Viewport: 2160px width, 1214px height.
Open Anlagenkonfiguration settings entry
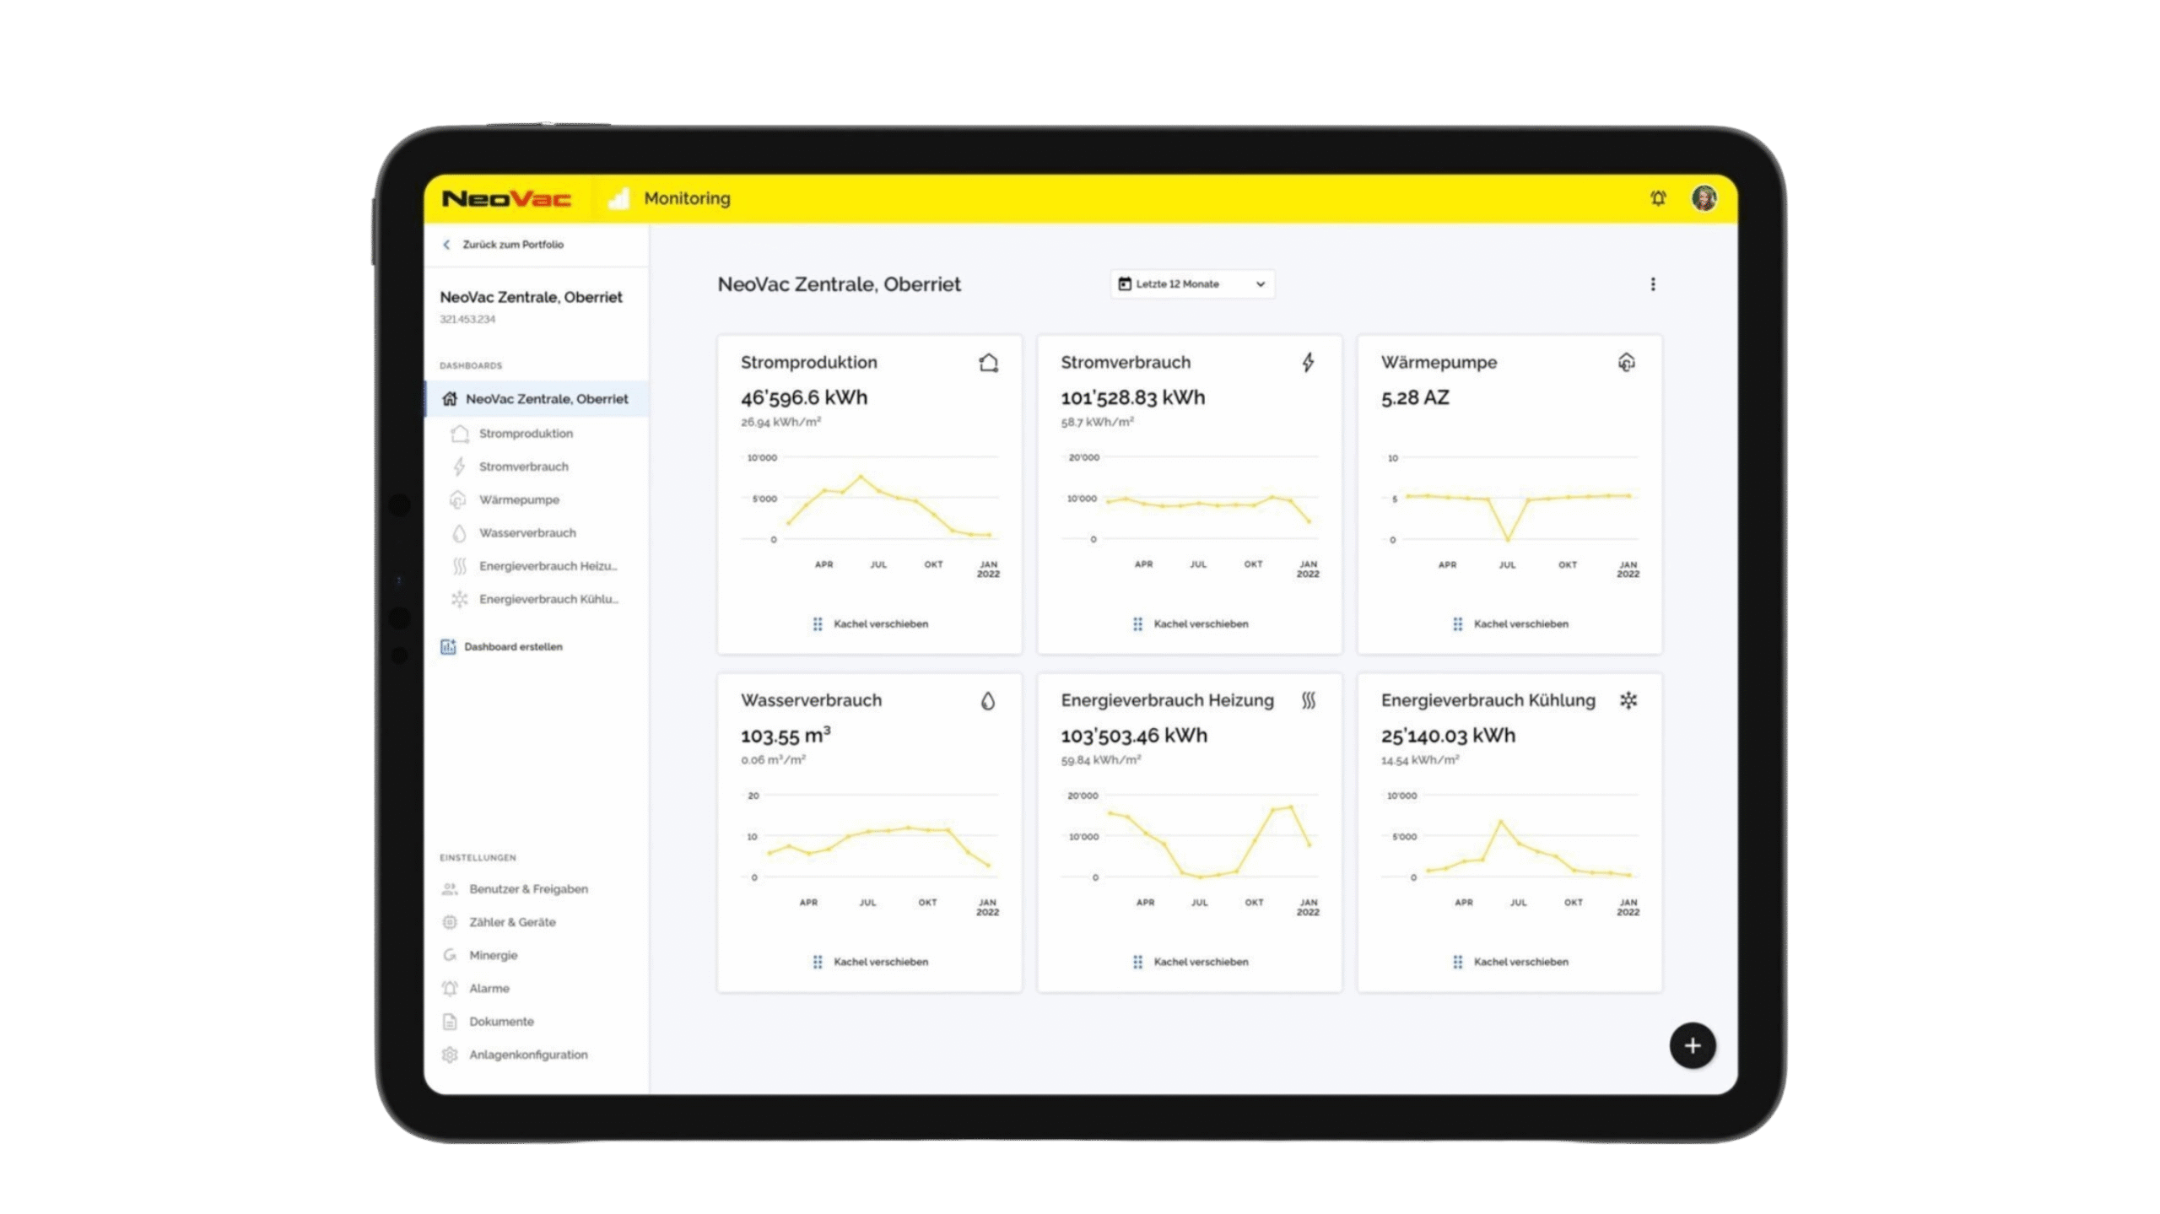pyautogui.click(x=527, y=1055)
